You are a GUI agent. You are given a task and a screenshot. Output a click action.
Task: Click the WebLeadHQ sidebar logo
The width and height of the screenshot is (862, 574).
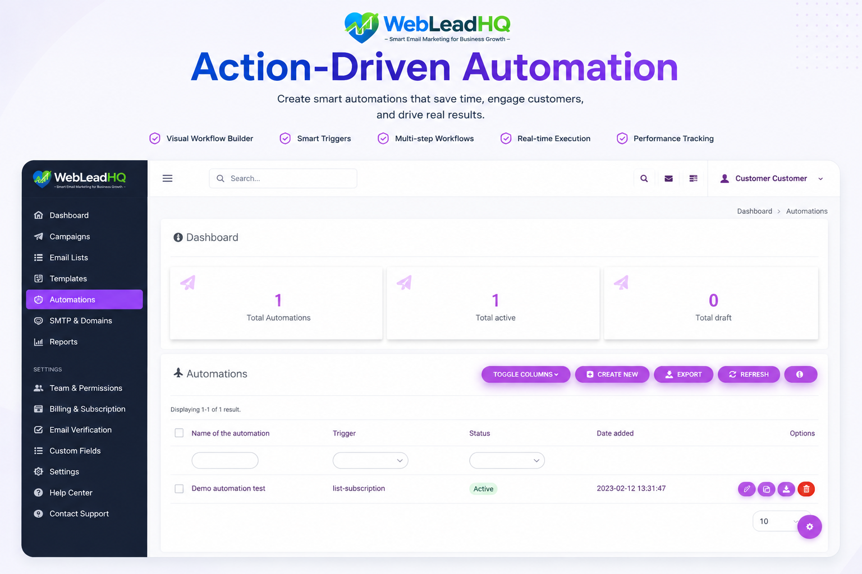pyautogui.click(x=79, y=179)
